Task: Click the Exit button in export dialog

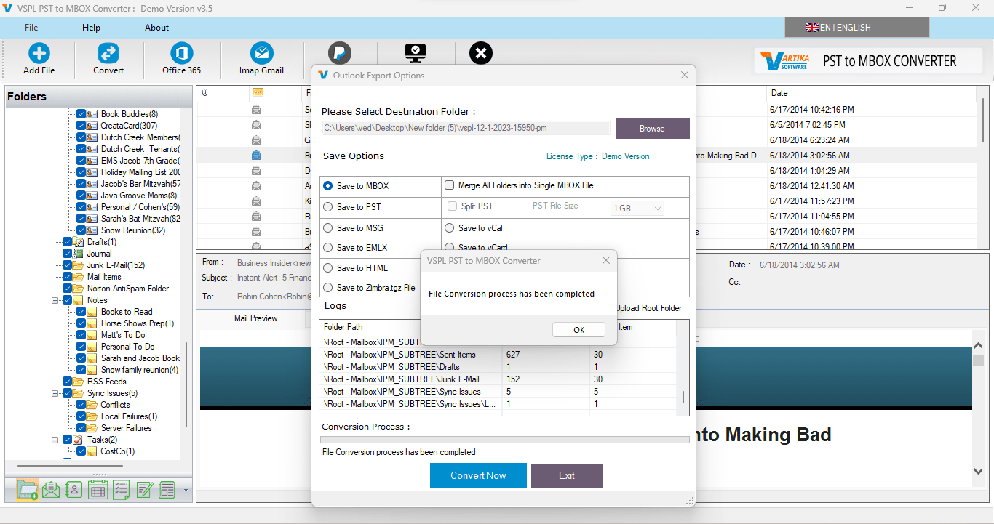Action: pos(567,475)
